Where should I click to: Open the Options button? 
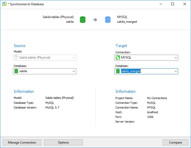click(x=63, y=143)
